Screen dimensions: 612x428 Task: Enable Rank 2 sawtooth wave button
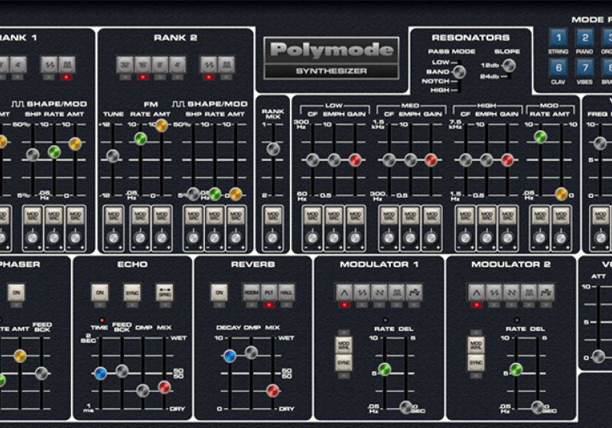(x=209, y=65)
